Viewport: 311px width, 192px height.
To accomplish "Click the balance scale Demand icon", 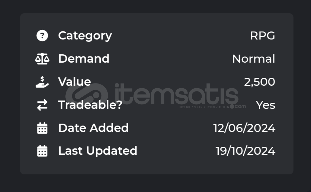I will click(42, 59).
